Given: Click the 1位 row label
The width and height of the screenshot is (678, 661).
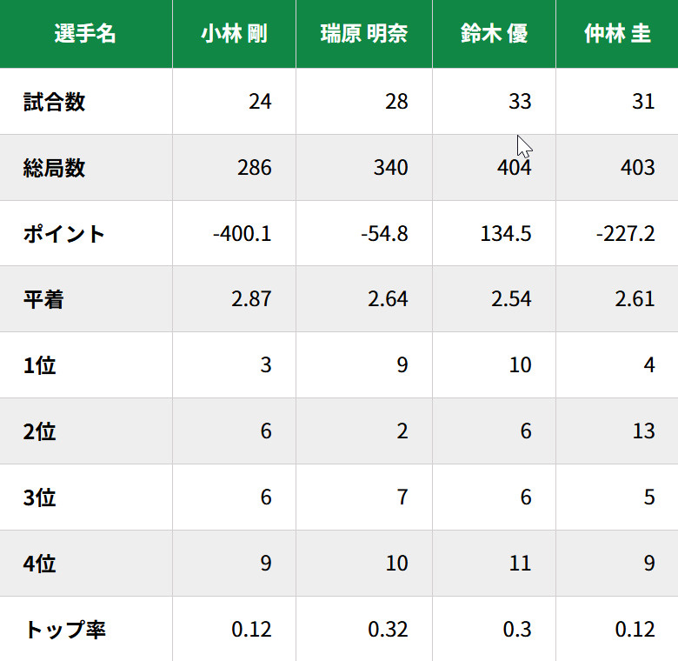Looking at the screenshot, I should pyautogui.click(x=40, y=365).
